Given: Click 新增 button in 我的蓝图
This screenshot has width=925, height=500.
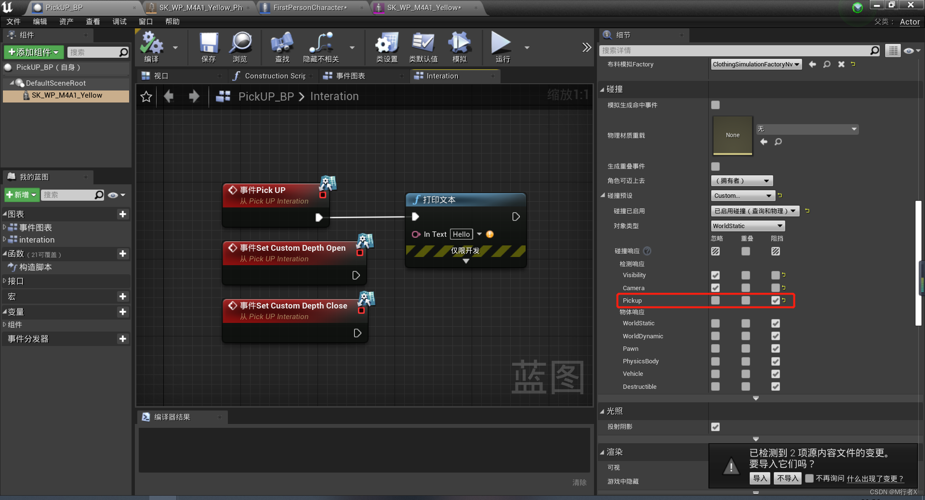Looking at the screenshot, I should point(22,195).
